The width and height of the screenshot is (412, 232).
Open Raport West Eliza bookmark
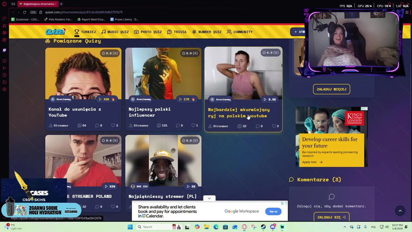[91, 19]
